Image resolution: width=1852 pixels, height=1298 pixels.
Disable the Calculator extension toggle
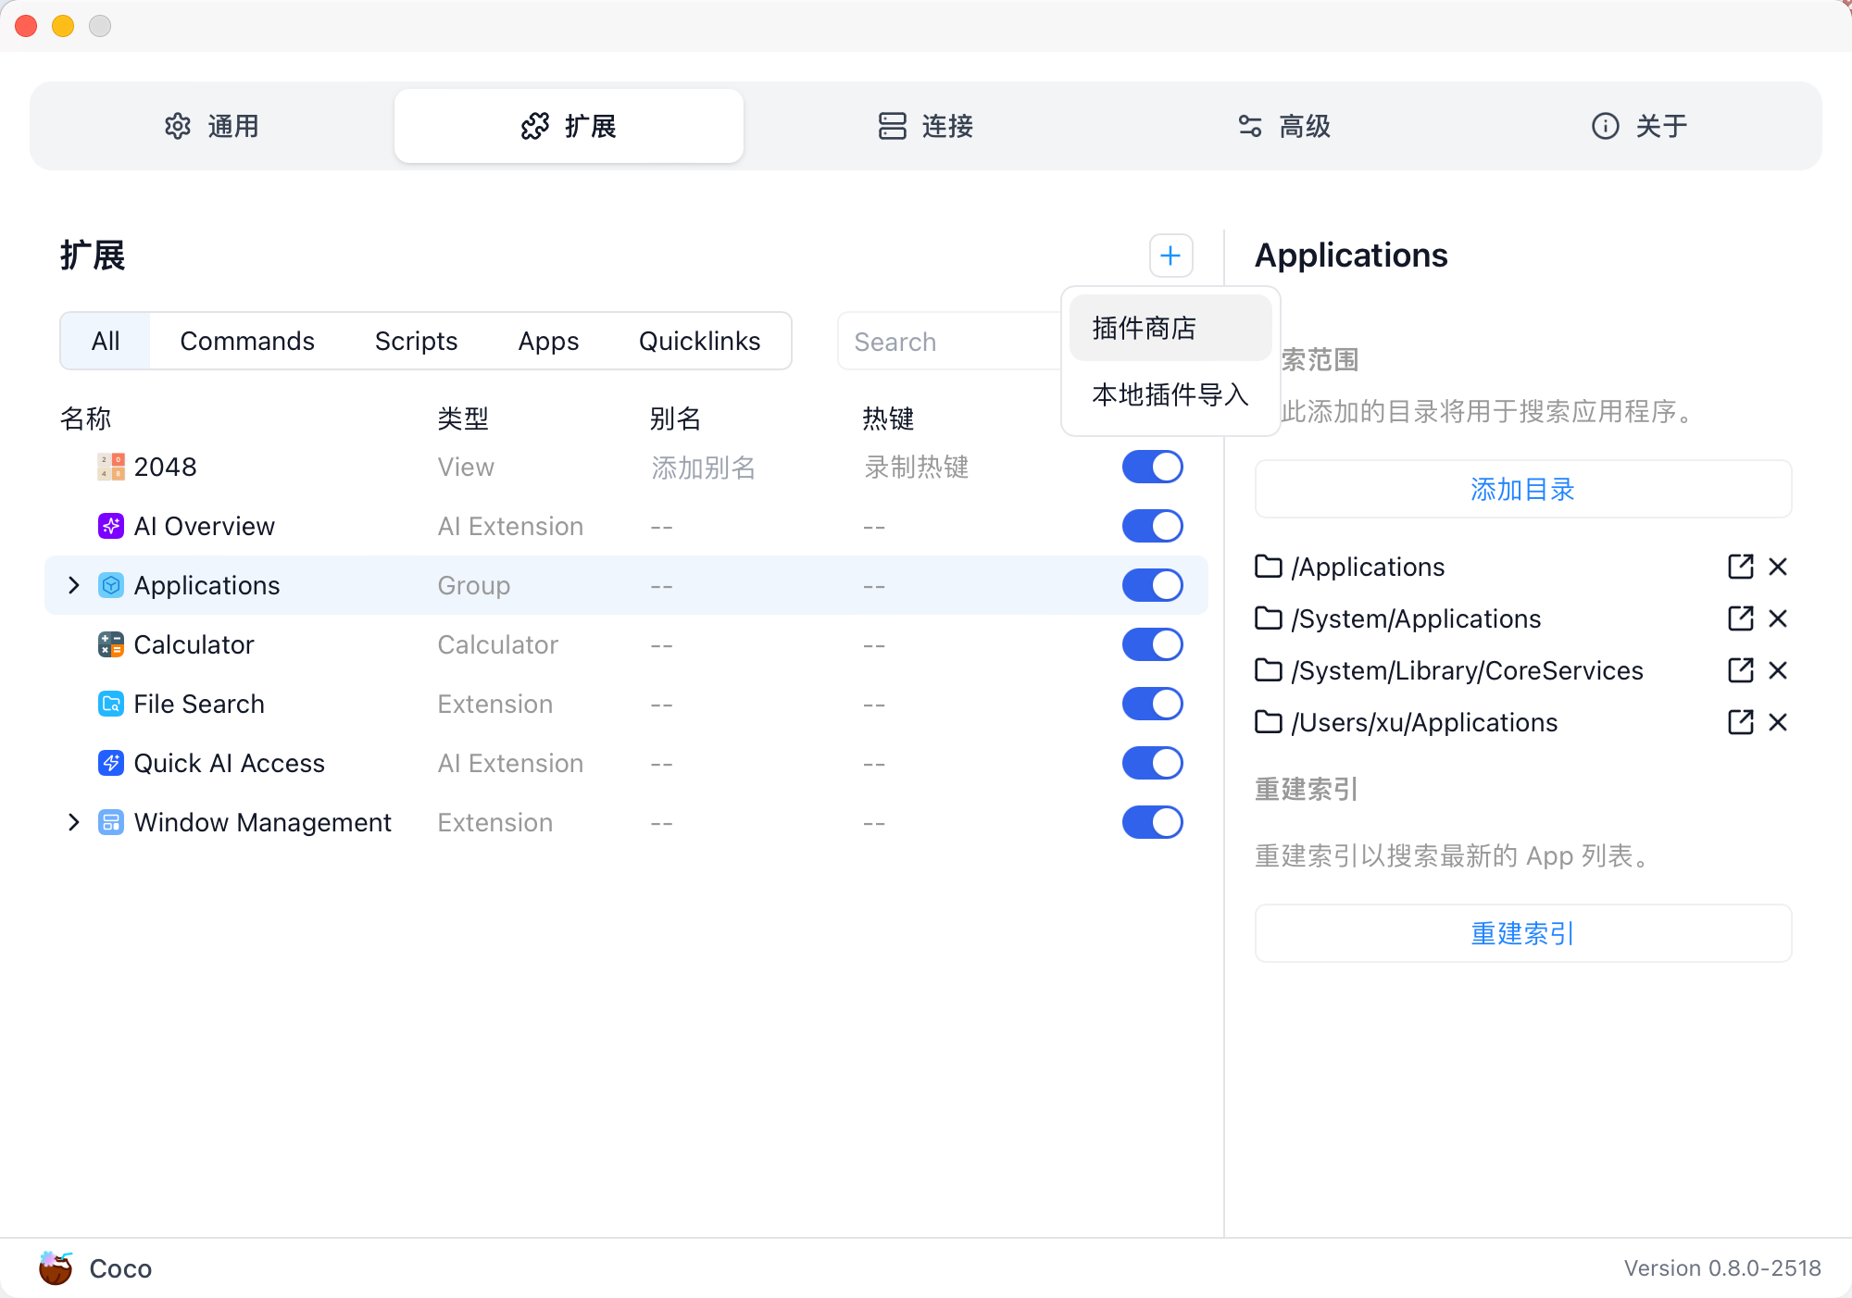point(1152,644)
